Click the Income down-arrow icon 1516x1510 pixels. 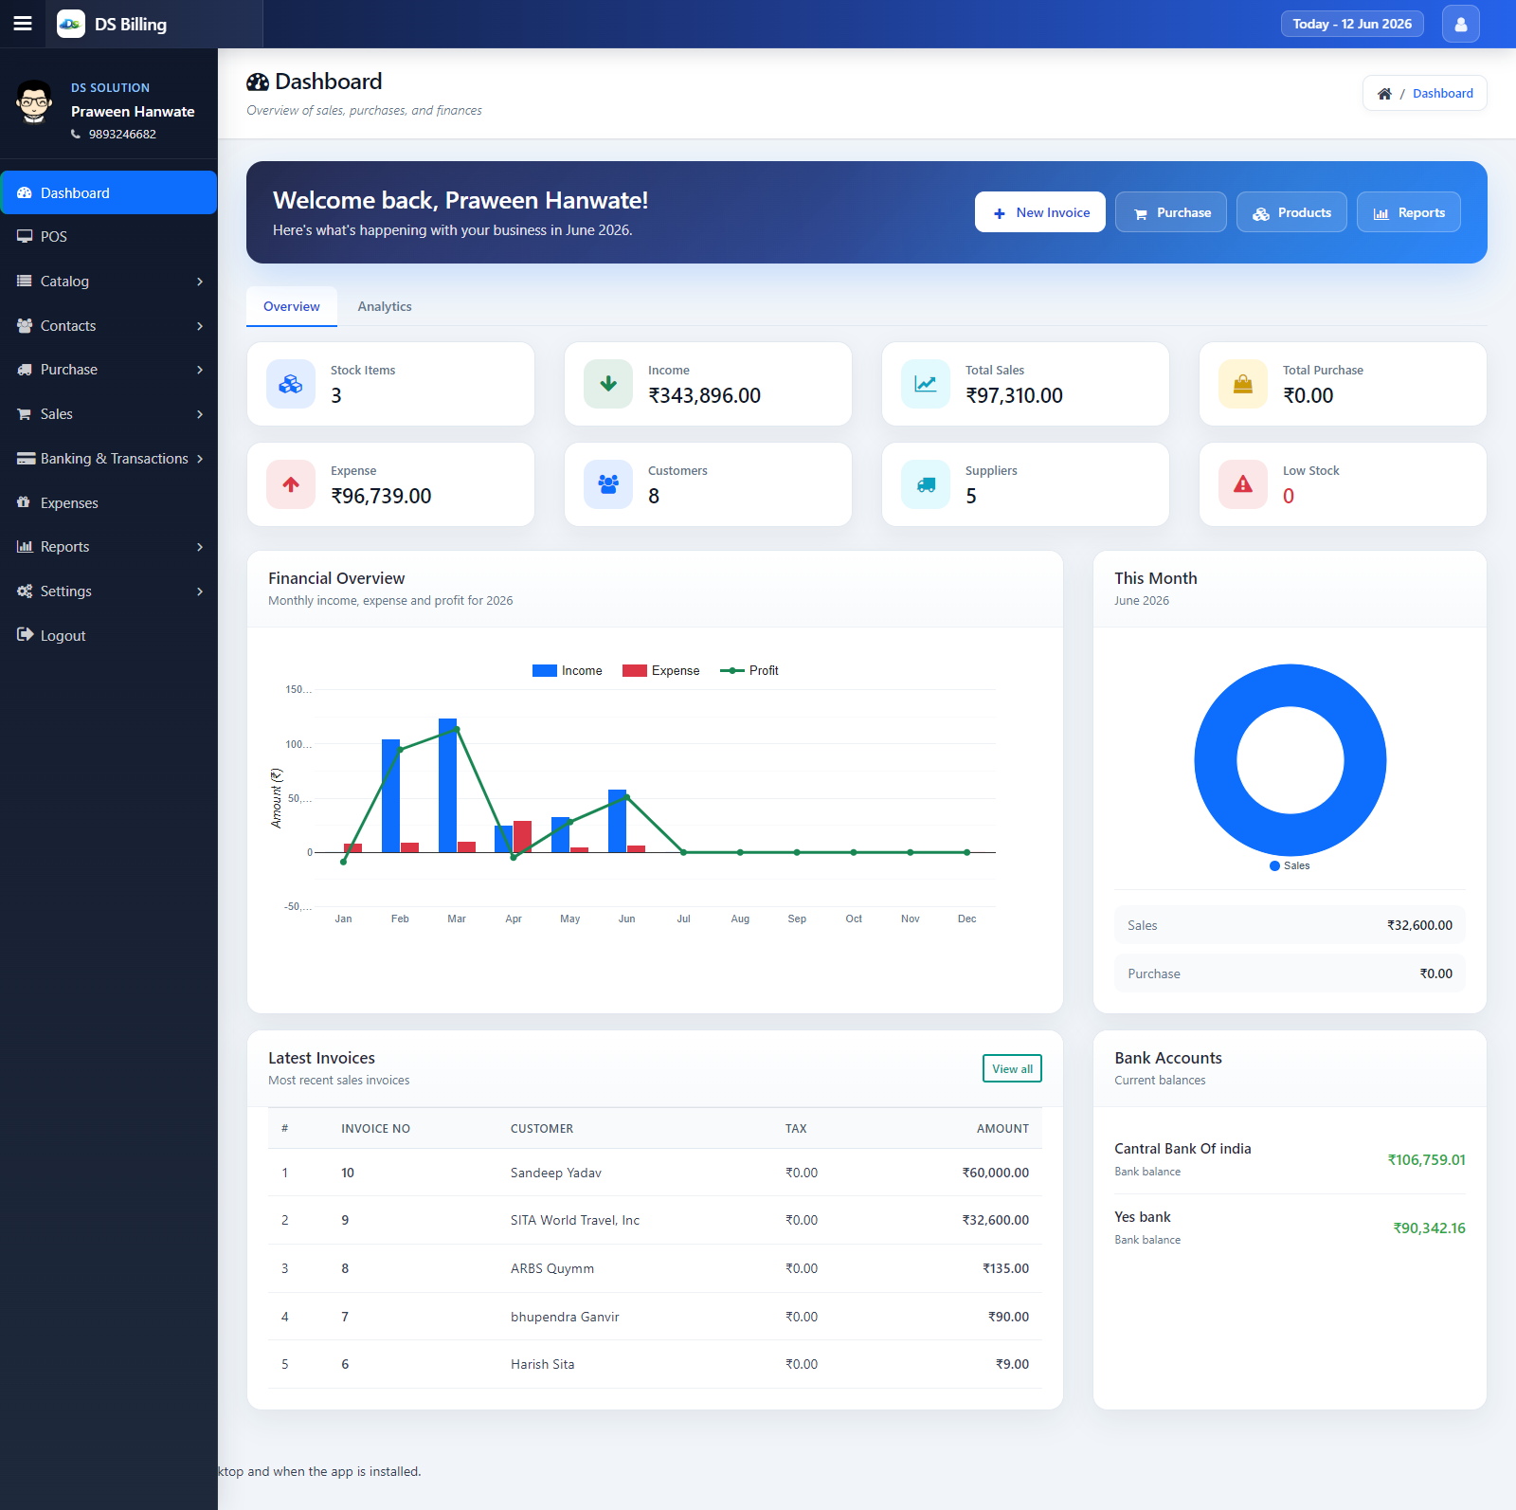click(608, 384)
